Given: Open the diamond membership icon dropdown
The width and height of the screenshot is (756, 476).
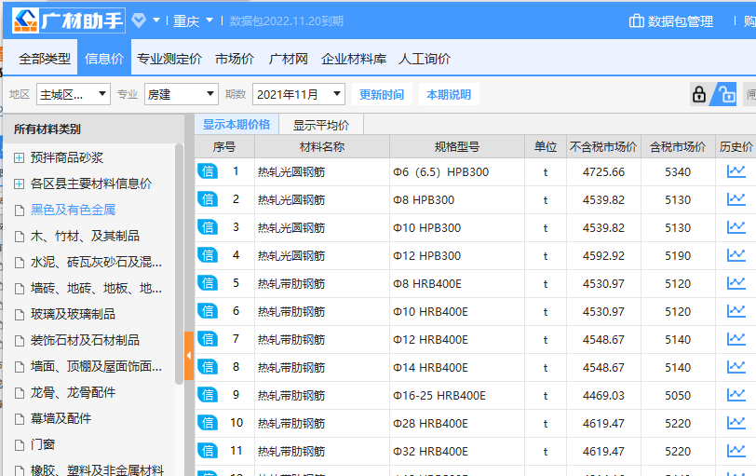Looking at the screenshot, I should pyautogui.click(x=156, y=20).
